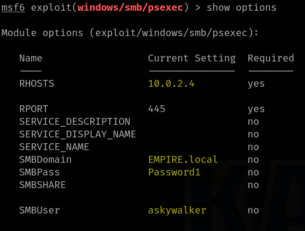Screen dimensions: 305x231
Task: Select the SERVICE_DISPLAY_NAME option name
Action: (78, 135)
